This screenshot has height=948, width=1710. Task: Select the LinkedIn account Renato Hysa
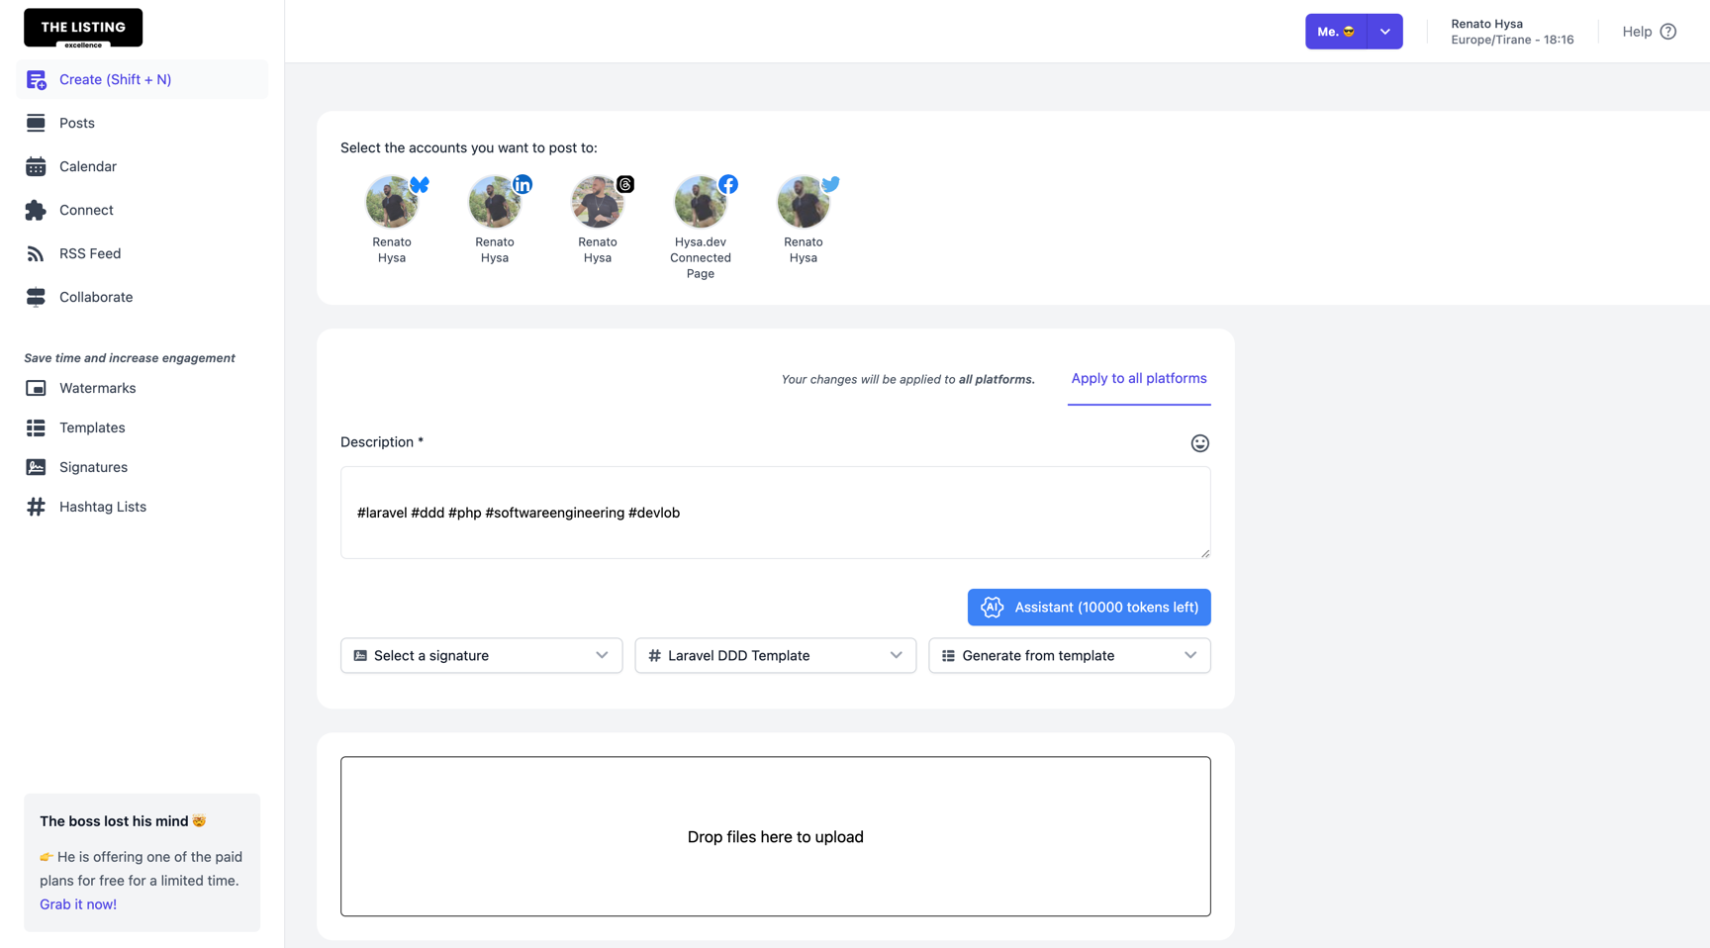[x=495, y=201]
